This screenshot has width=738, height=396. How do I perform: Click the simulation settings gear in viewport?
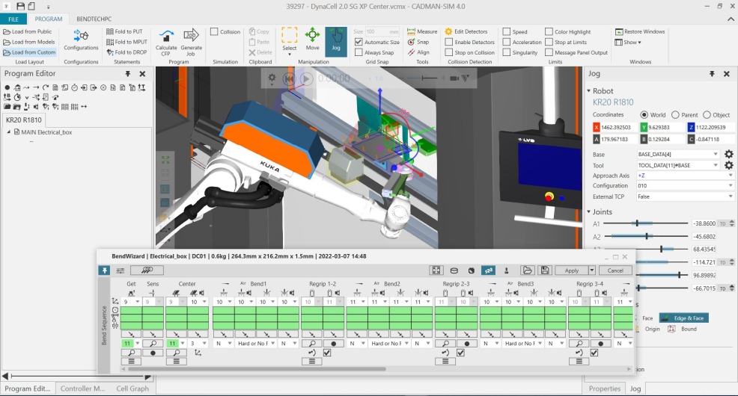[x=272, y=78]
